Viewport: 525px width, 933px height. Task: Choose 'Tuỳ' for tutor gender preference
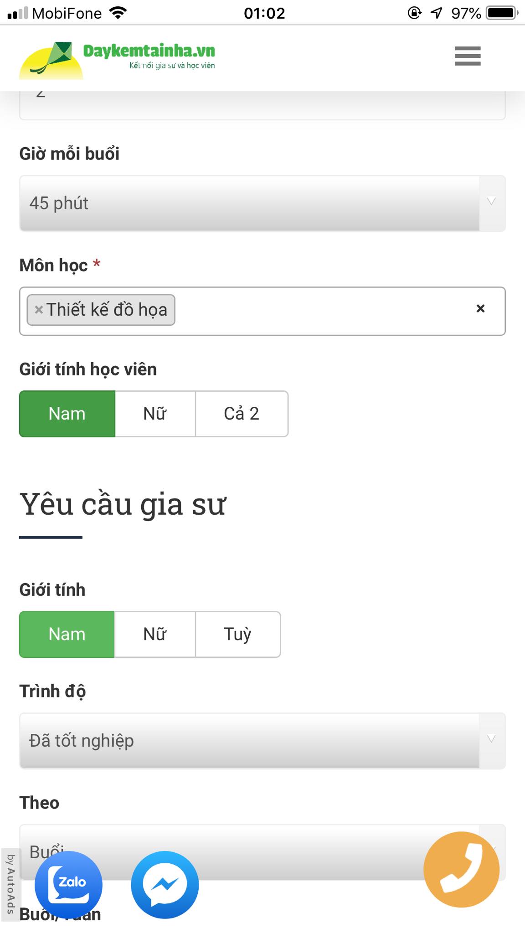237,634
